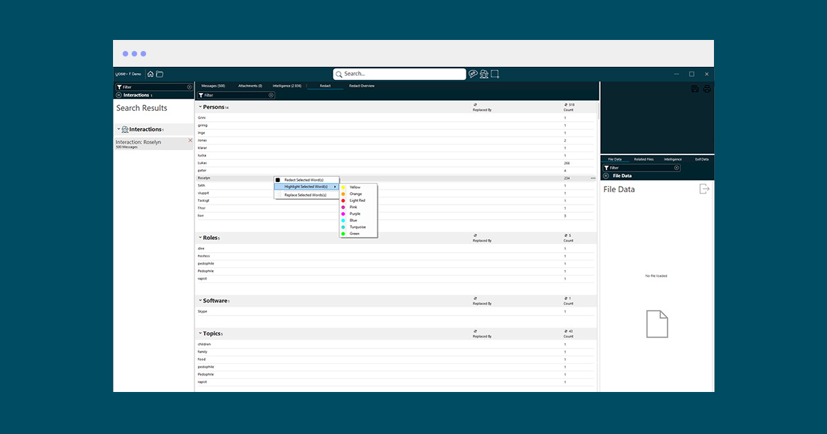Remove Interaction: Roselyn with red X
Viewport: 827px width, 434px height.
(190, 141)
